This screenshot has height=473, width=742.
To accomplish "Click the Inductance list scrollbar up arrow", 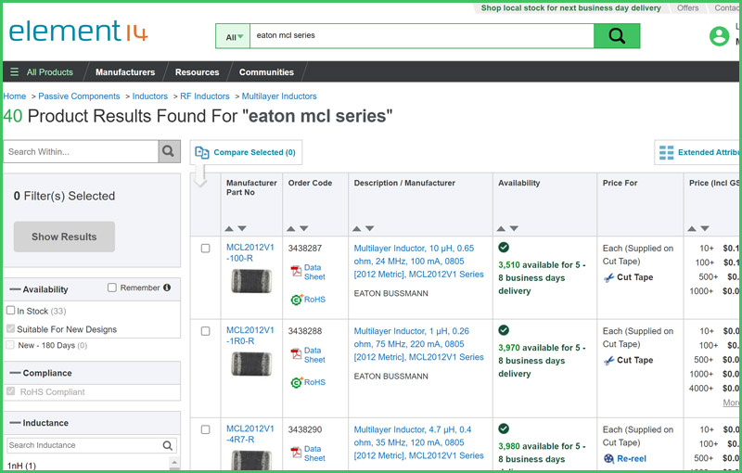I will [174, 463].
